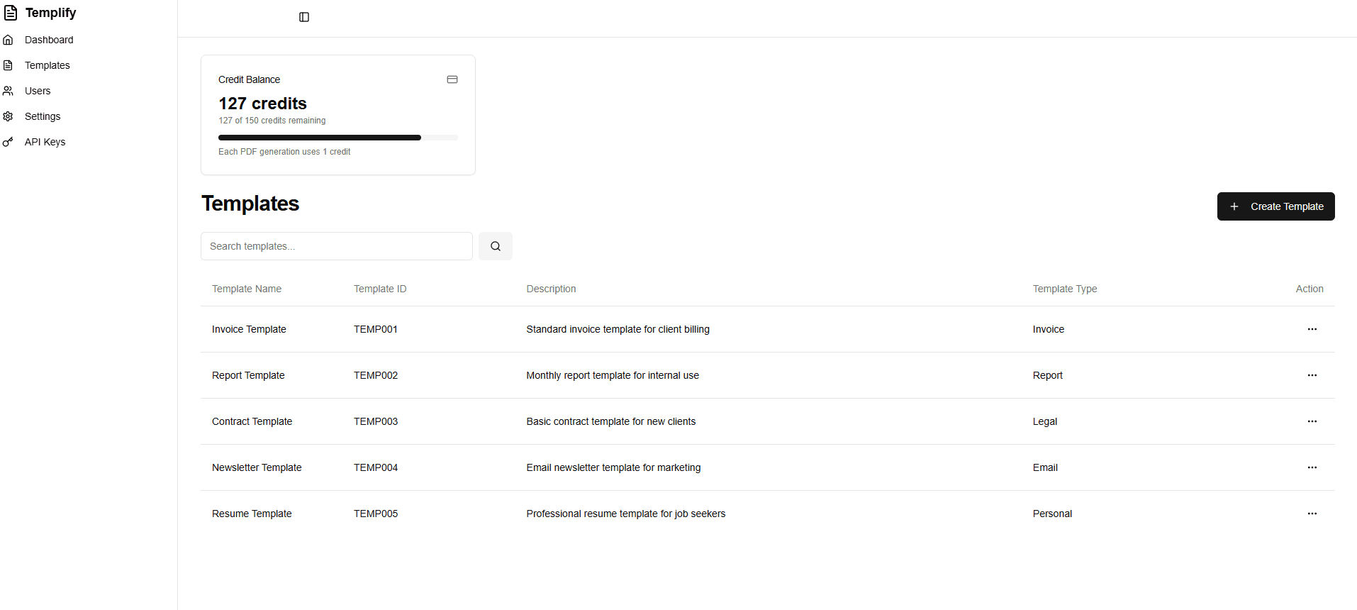Select the Invoice Template name cell
The image size is (1357, 610).
(249, 329)
